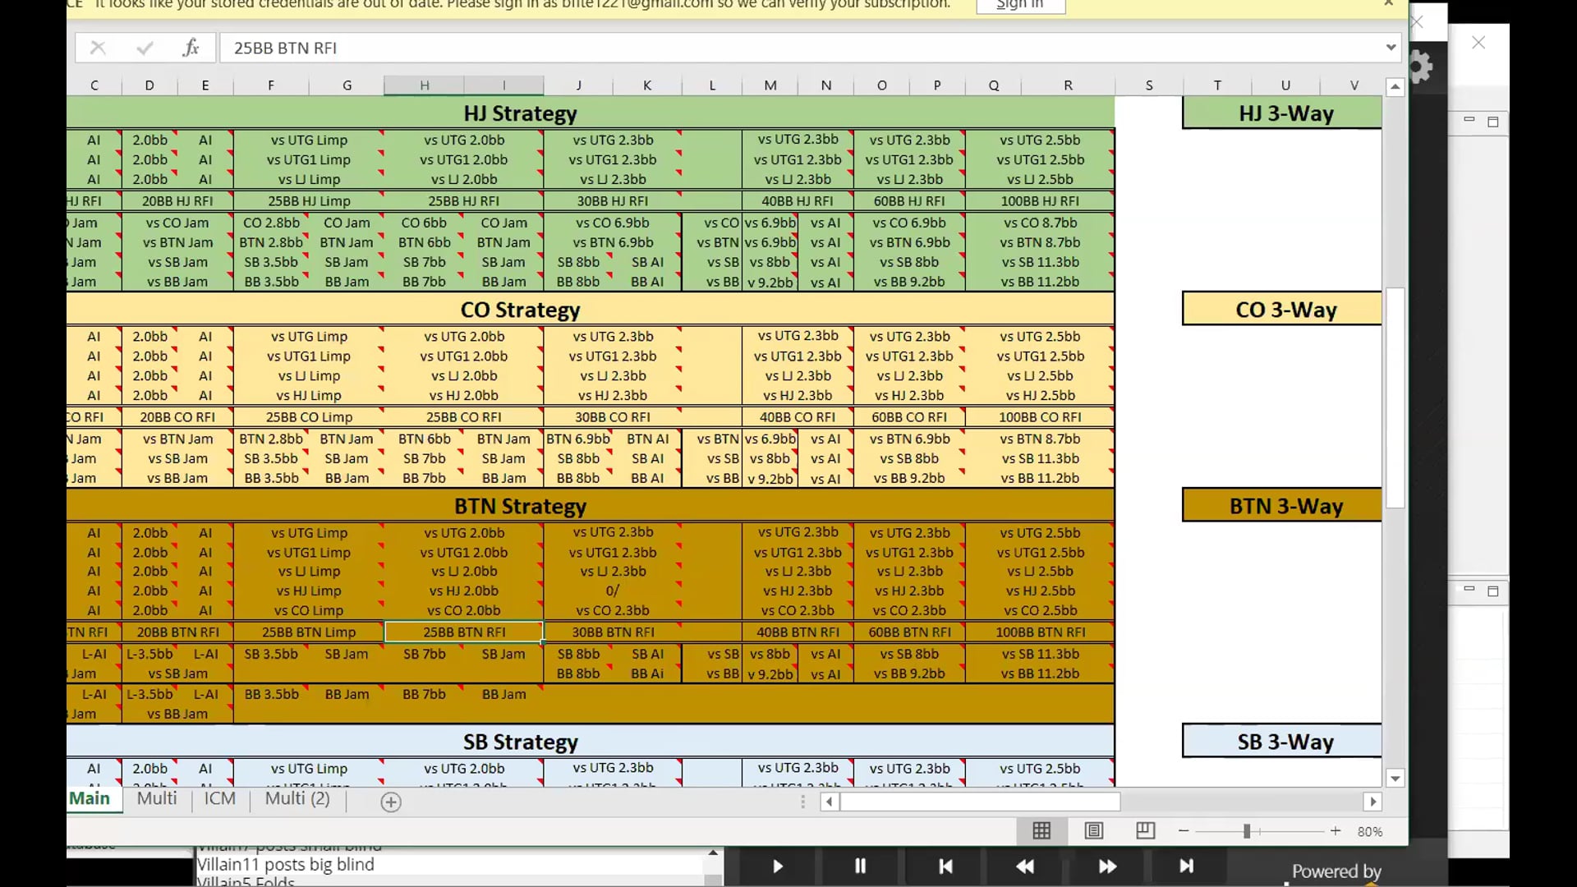
Task: Click the 100BB BTN RFI cell
Action: (x=1040, y=632)
